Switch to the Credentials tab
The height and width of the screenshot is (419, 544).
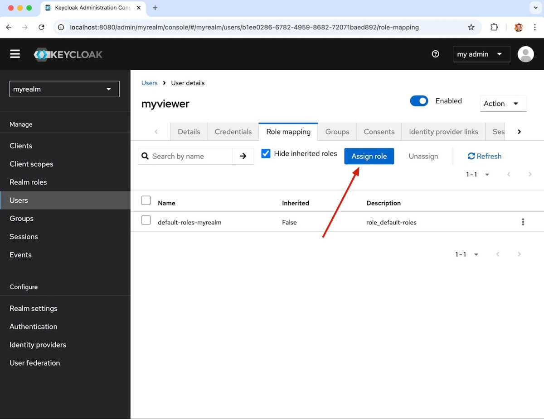[233, 132]
